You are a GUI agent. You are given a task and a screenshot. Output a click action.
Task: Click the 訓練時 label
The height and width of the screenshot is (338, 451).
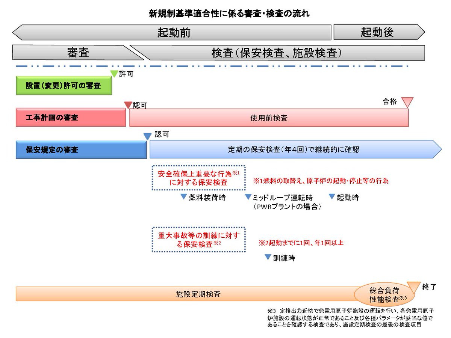click(284, 258)
